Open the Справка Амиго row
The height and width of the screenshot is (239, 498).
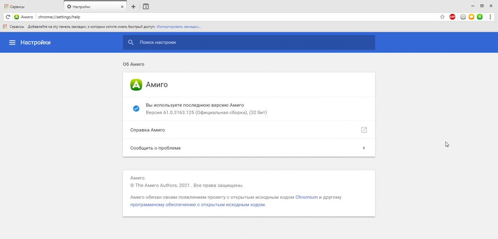pos(249,130)
